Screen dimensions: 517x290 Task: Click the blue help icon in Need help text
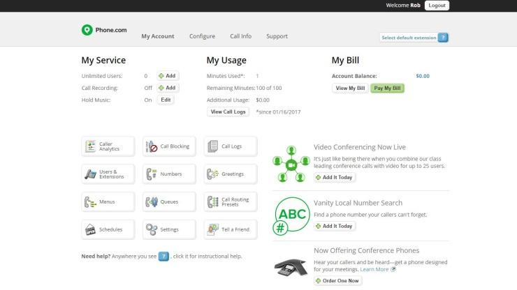163,256
